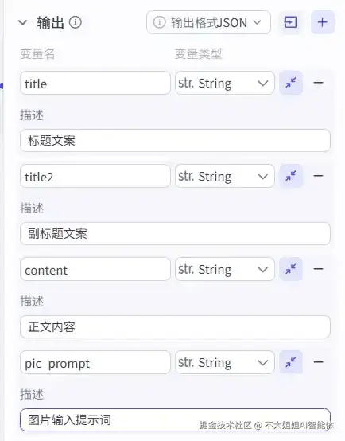The width and height of the screenshot is (345, 441).
Task: Open the type dropdown for title variable
Action: click(225, 83)
